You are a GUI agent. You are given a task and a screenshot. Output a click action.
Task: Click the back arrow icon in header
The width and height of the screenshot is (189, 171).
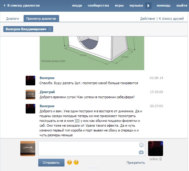click(4, 5)
